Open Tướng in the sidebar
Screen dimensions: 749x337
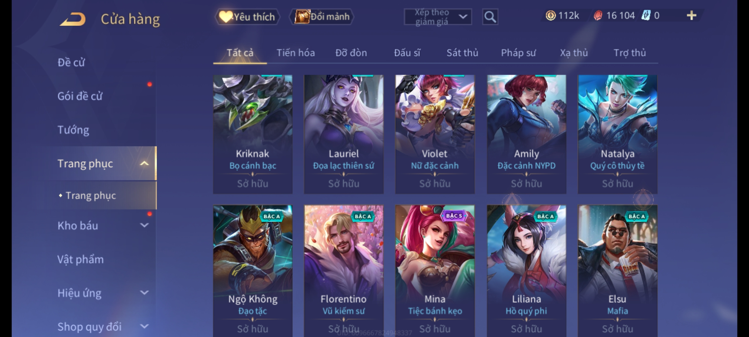pos(73,130)
